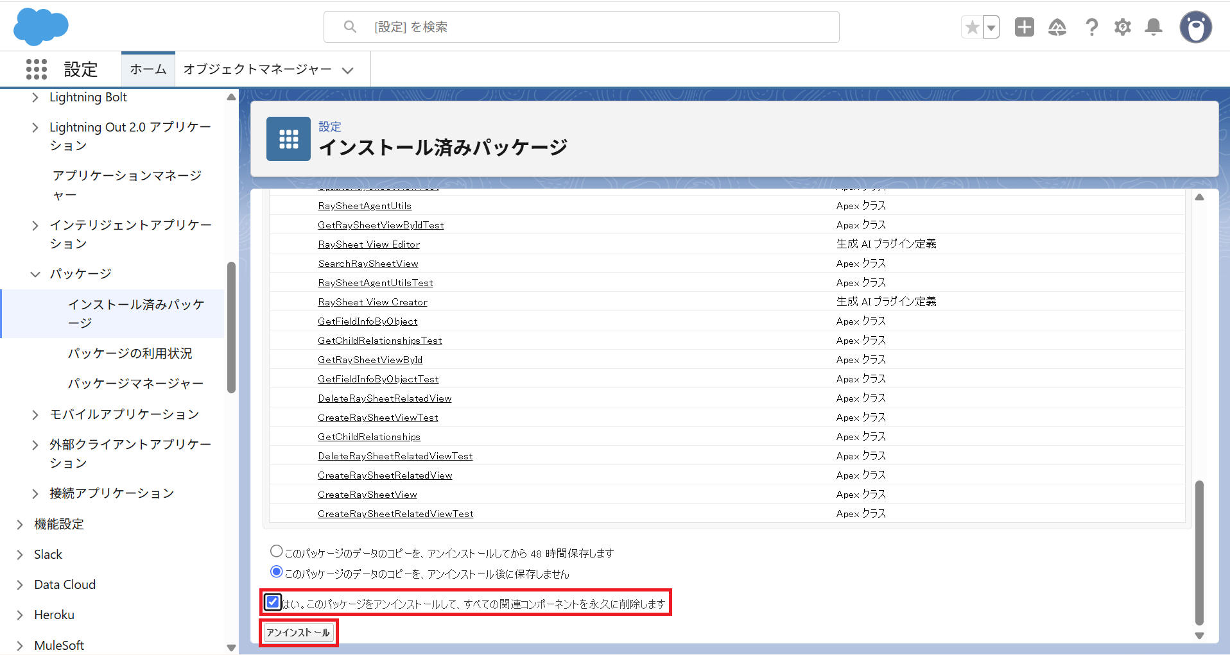Open the user profile avatar

point(1195,27)
